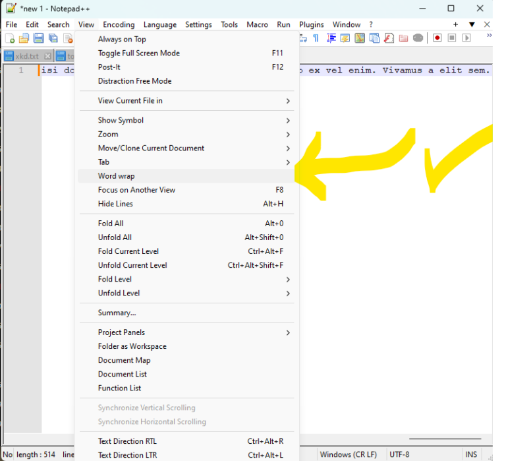Start macro recording with the red record icon
506x461 pixels.
pyautogui.click(x=437, y=38)
